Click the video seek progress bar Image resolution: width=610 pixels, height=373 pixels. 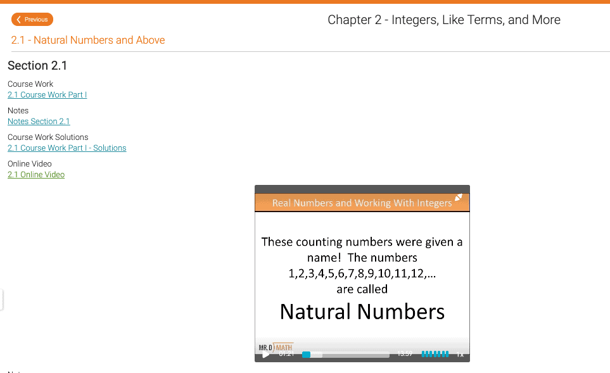pos(345,355)
